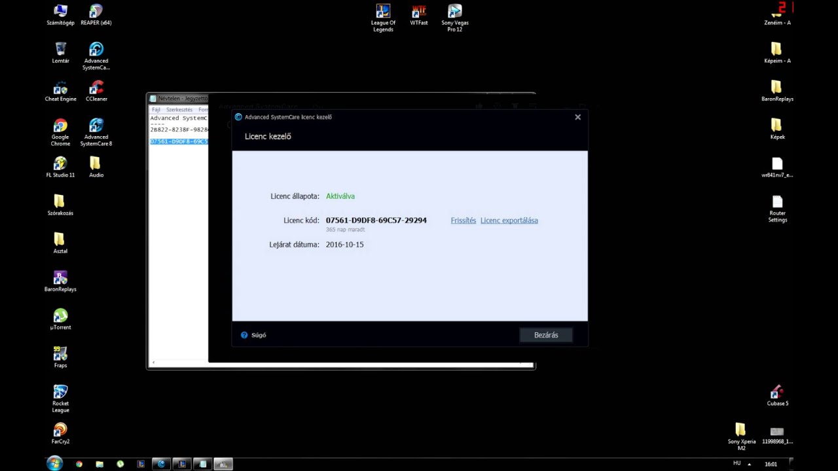Screen dimensions: 838x471
Task: Click the Bezárás button
Action: tap(546, 335)
